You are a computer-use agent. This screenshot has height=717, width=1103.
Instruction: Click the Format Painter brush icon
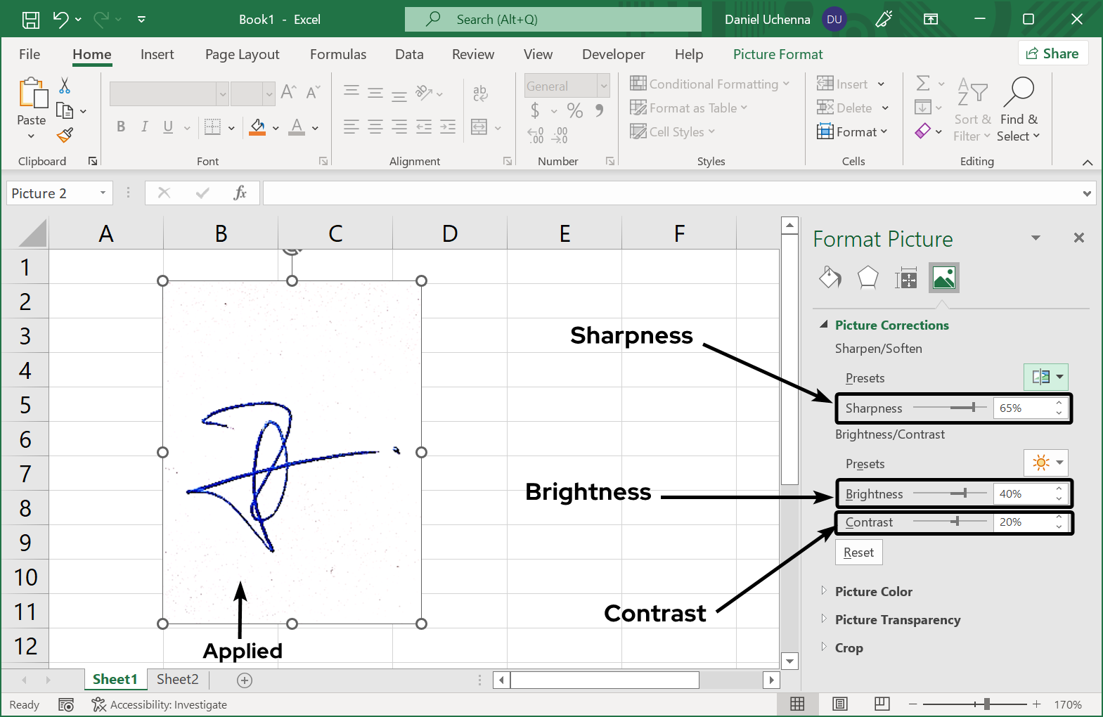65,135
